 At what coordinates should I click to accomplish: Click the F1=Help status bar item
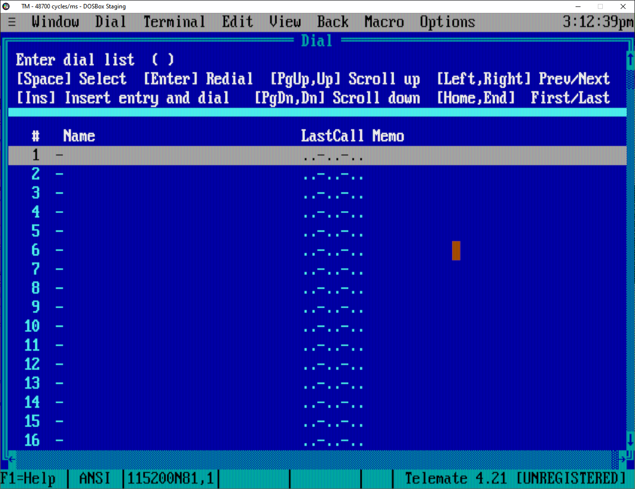27,478
